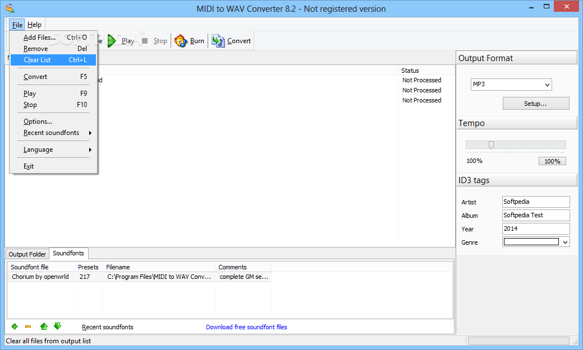The height and width of the screenshot is (350, 583).
Task: Click the Stop square icon in toolbar
Action: (145, 41)
